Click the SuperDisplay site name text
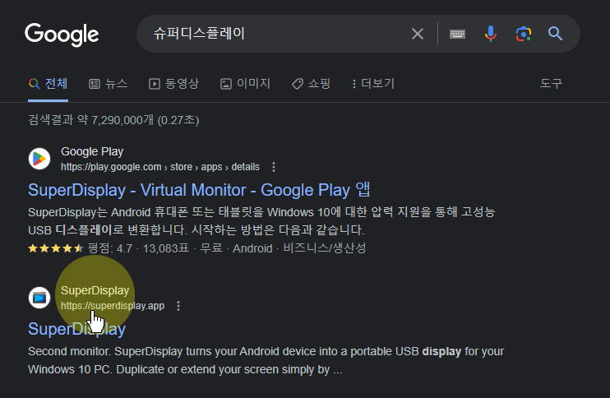This screenshot has width=610, height=398. (95, 290)
